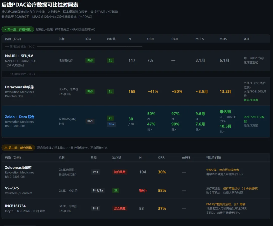Select the INCB161734 drug name

click(x=15, y=206)
